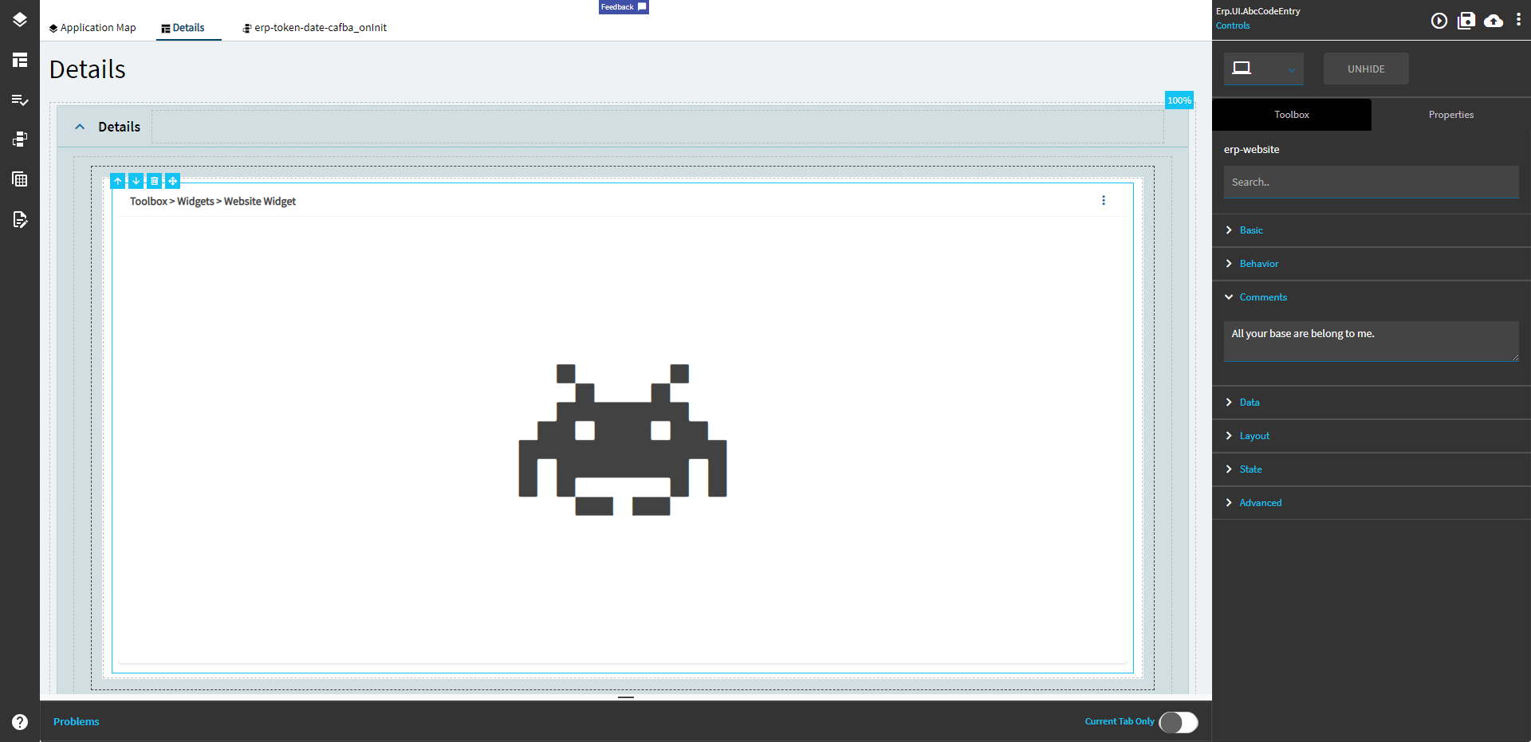Open the device laptop dropdown

point(1264,69)
